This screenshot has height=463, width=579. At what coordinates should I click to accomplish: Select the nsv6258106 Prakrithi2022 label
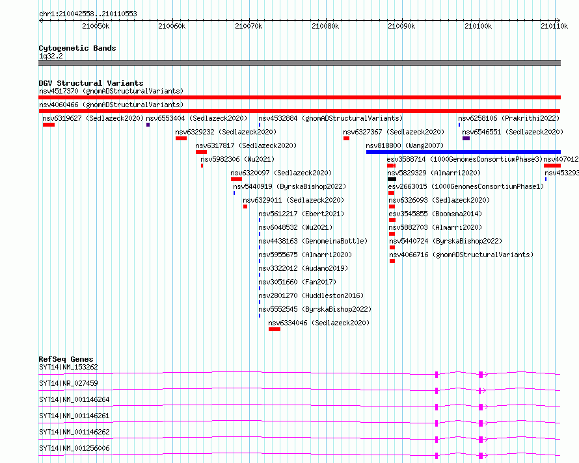pyautogui.click(x=509, y=118)
